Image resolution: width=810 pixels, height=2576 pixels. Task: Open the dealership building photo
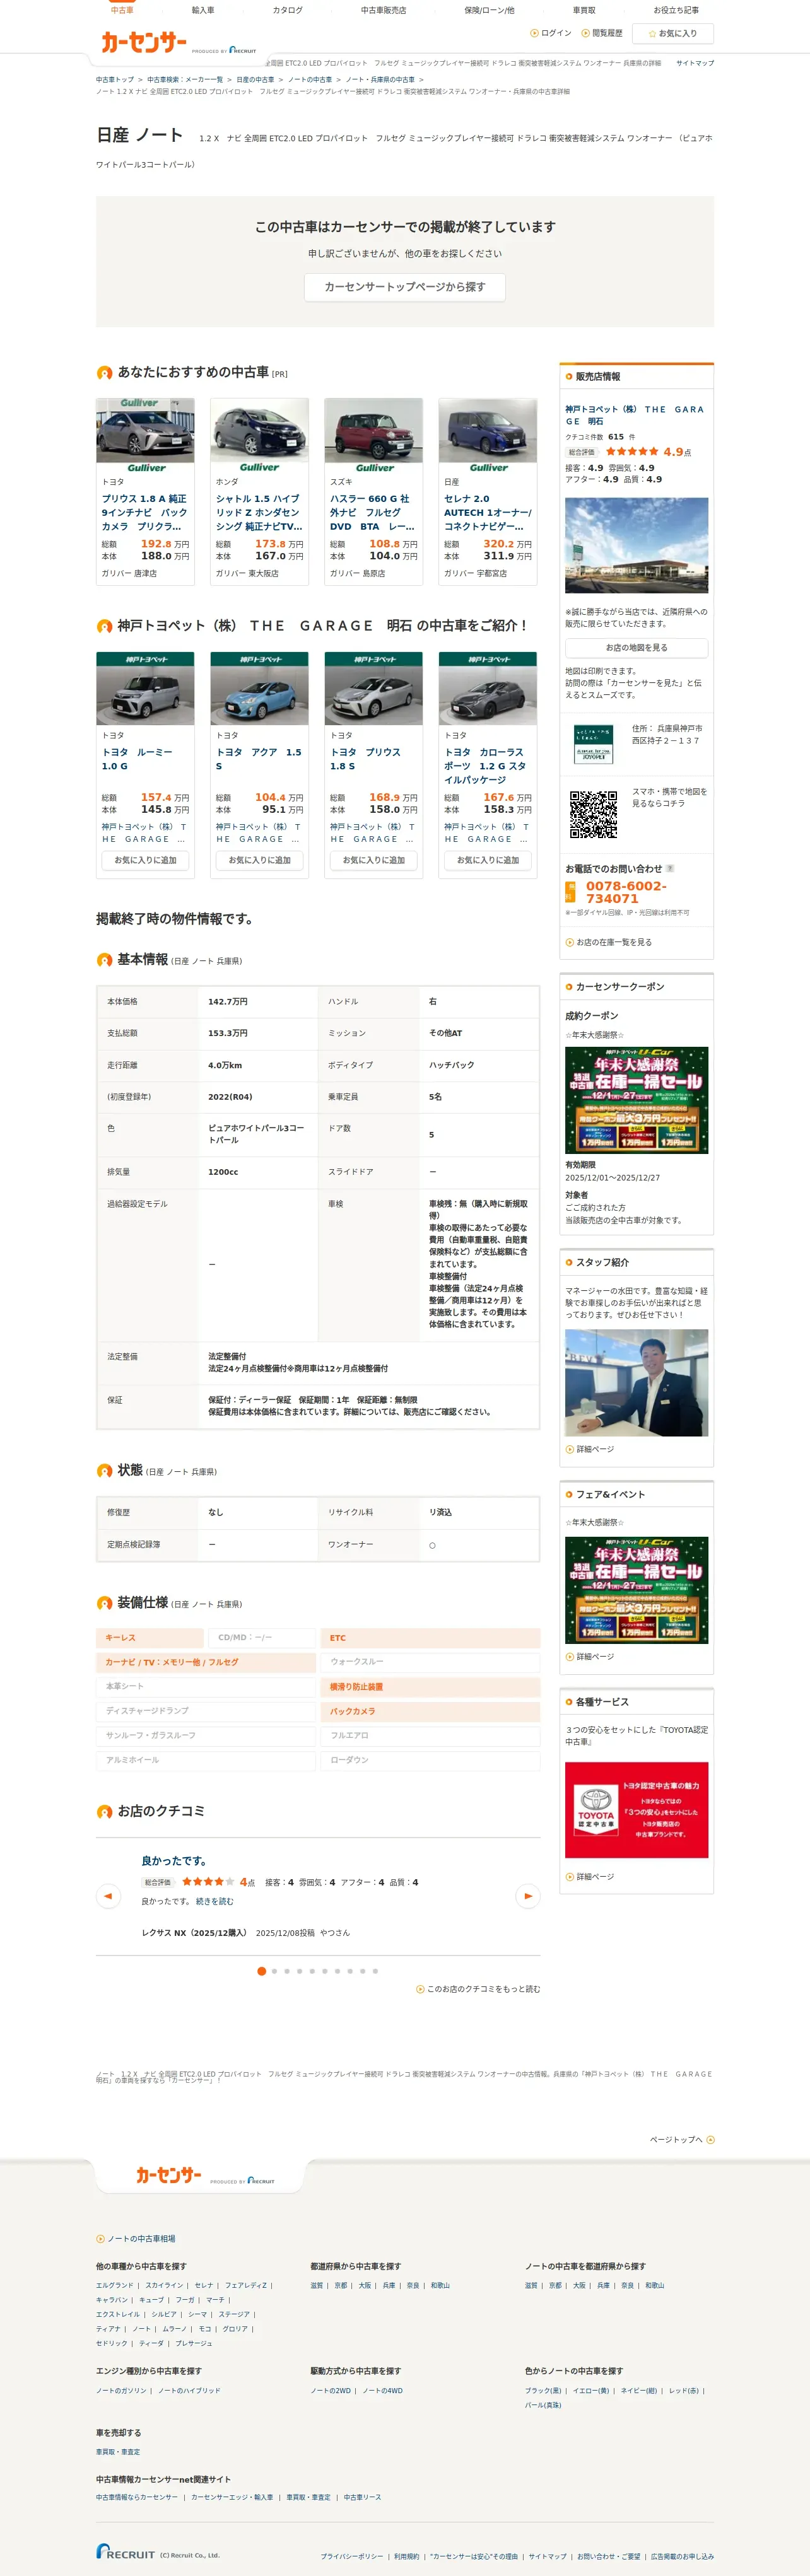[x=636, y=545]
